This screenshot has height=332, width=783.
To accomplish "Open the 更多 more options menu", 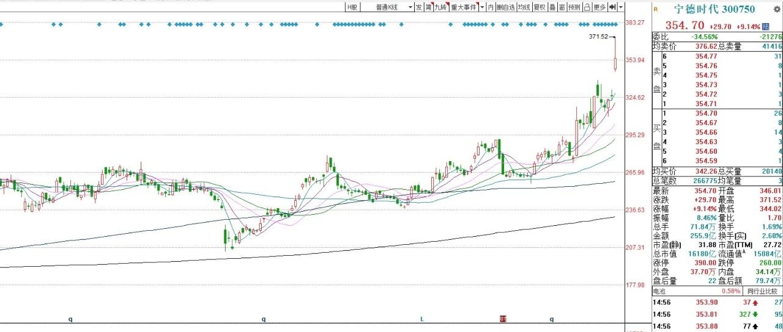I will pos(599,7).
